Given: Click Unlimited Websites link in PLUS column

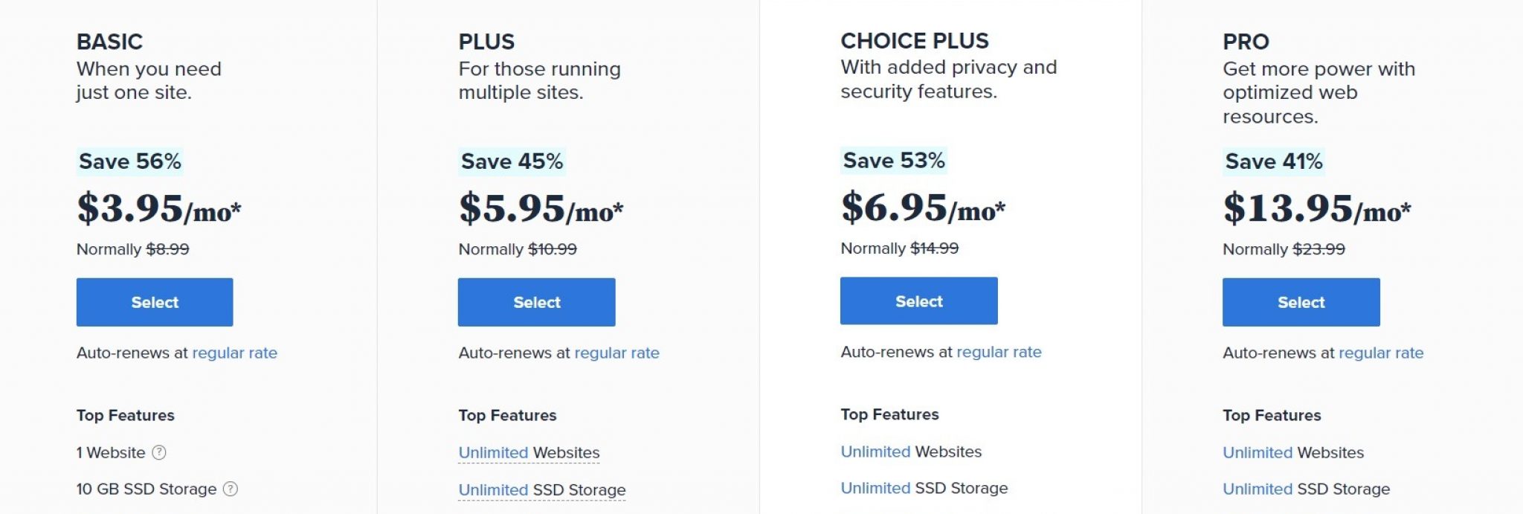Looking at the screenshot, I should coord(529,452).
